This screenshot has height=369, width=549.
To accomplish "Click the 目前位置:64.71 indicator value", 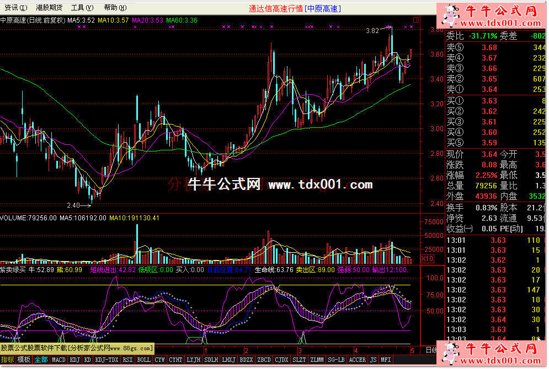I will click(x=230, y=270).
